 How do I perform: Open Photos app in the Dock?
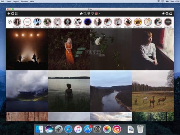tap(107, 129)
